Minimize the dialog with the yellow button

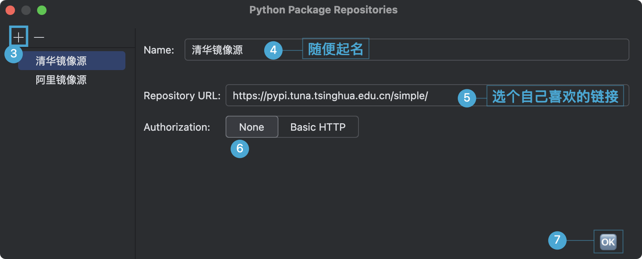[x=26, y=10]
